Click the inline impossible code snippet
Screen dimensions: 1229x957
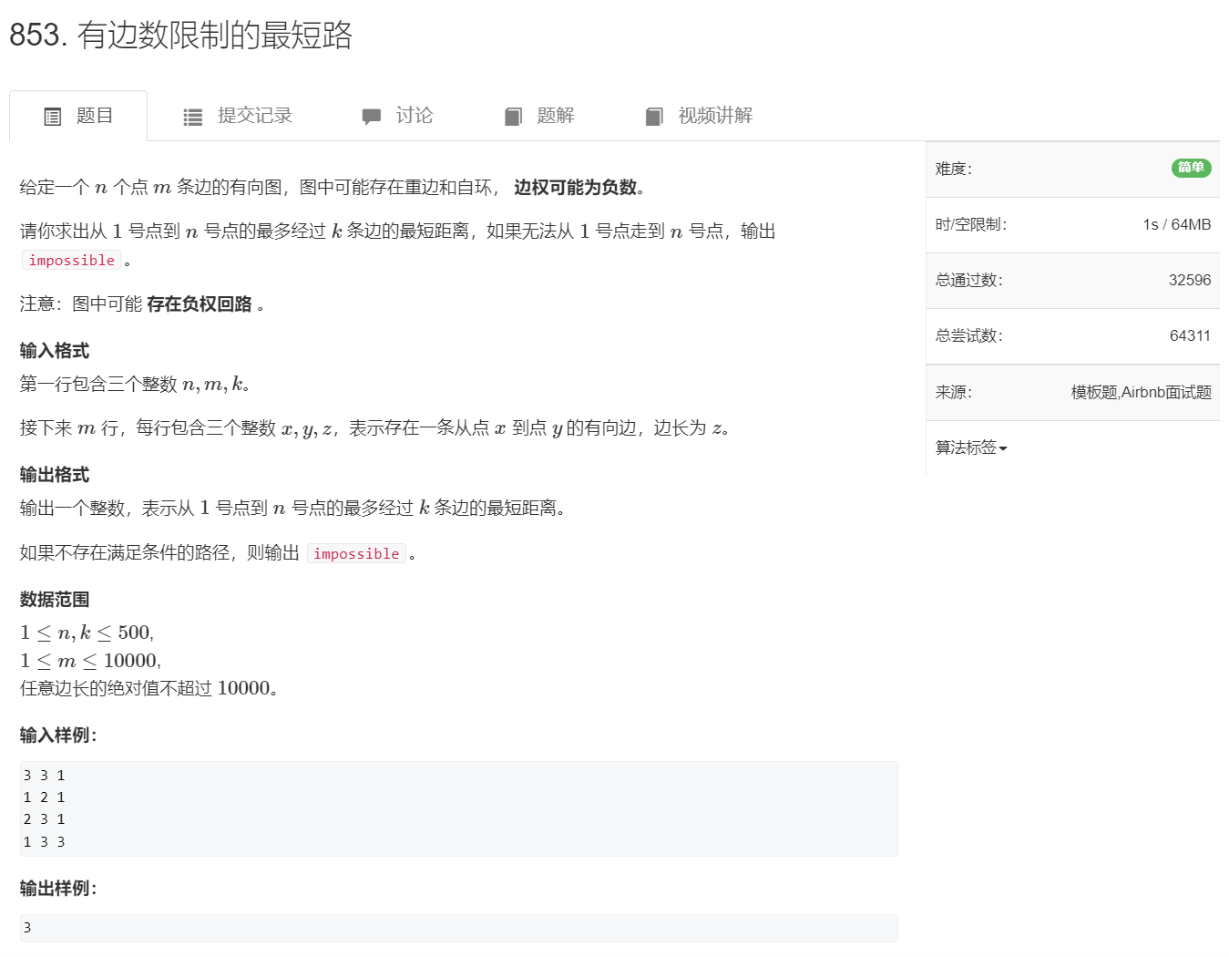(71, 260)
